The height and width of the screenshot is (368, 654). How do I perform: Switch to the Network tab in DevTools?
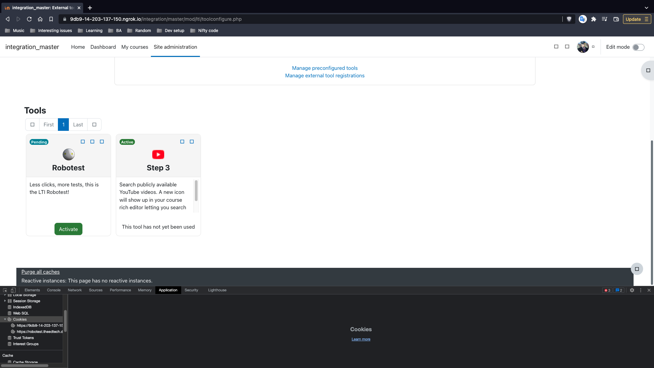[75, 290]
